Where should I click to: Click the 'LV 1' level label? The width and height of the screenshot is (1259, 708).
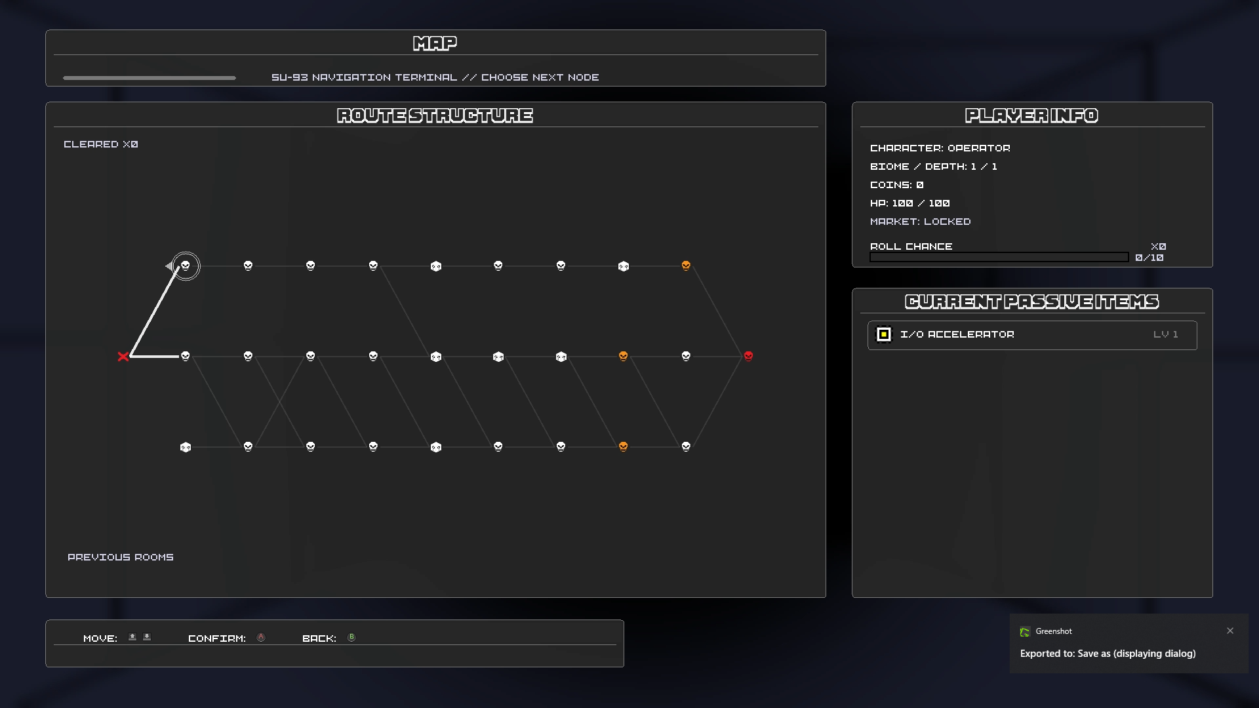click(x=1166, y=334)
